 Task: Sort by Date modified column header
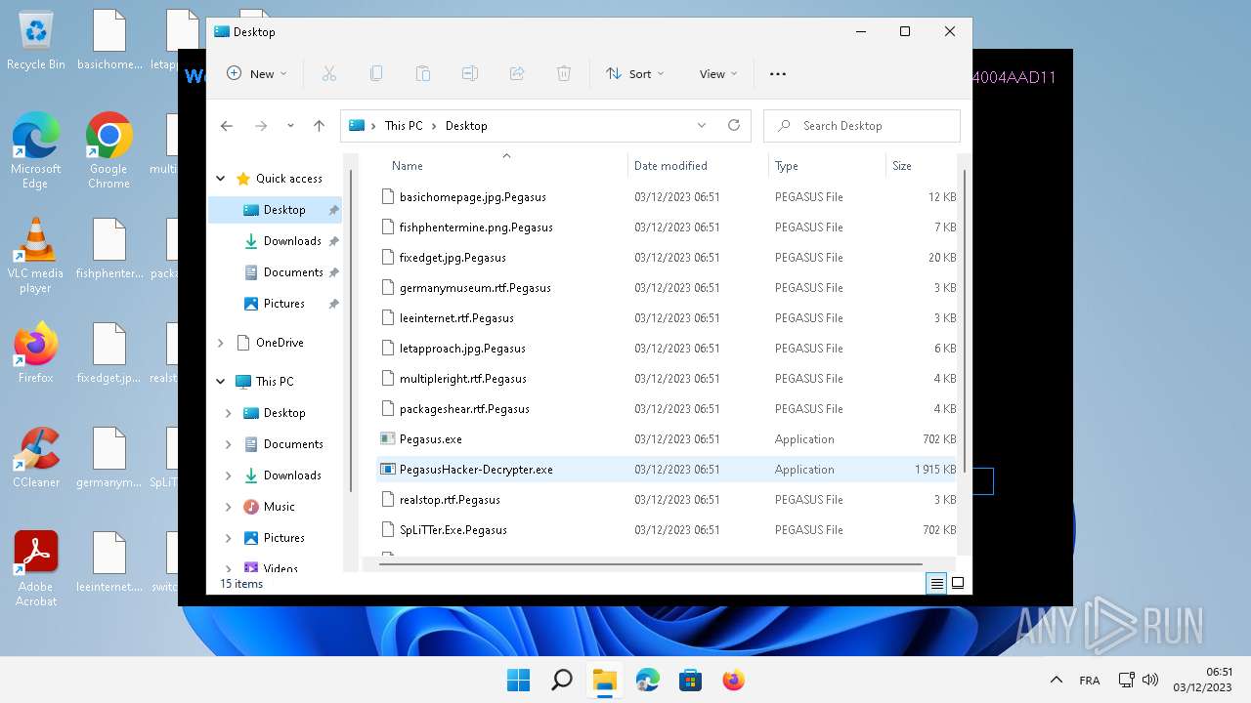698,166
